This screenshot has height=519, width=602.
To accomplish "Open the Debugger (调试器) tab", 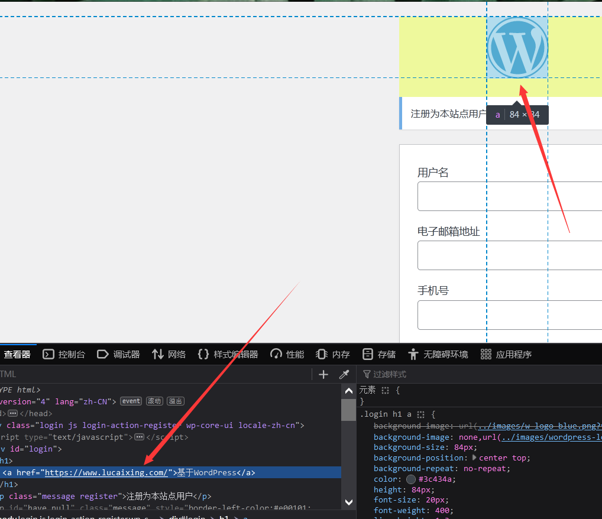I will click(119, 354).
